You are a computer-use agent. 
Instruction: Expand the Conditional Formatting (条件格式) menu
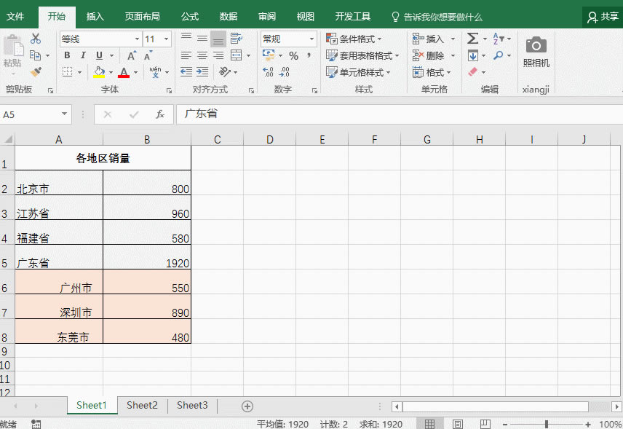(x=355, y=39)
